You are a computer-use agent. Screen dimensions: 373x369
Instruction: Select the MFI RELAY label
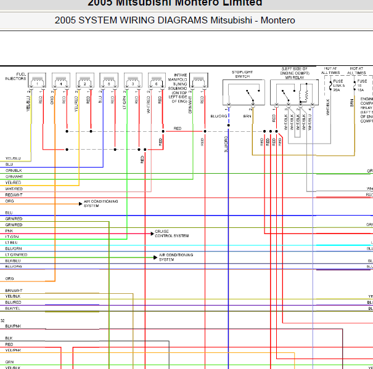(x=295, y=78)
